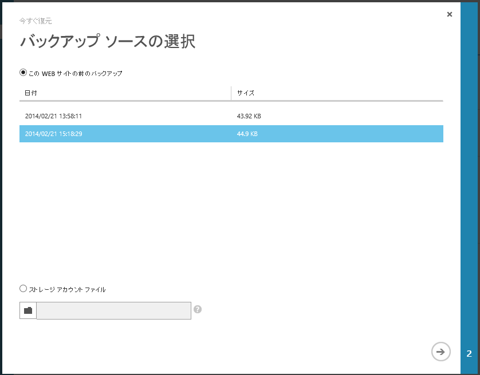Click the 44.9 KB size cell

coord(247,134)
